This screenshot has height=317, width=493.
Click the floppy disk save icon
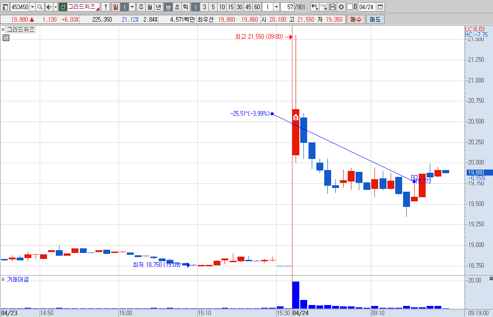333,7
